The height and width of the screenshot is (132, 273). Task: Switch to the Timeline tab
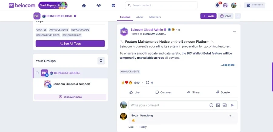[x=125, y=17]
